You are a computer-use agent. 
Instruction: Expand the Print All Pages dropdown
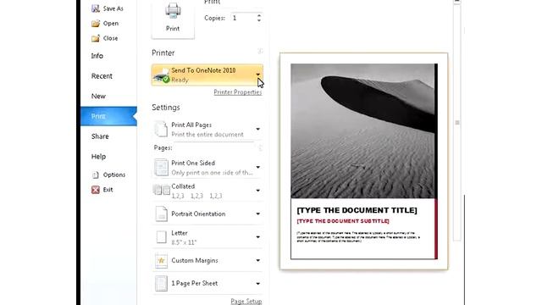pyautogui.click(x=257, y=129)
